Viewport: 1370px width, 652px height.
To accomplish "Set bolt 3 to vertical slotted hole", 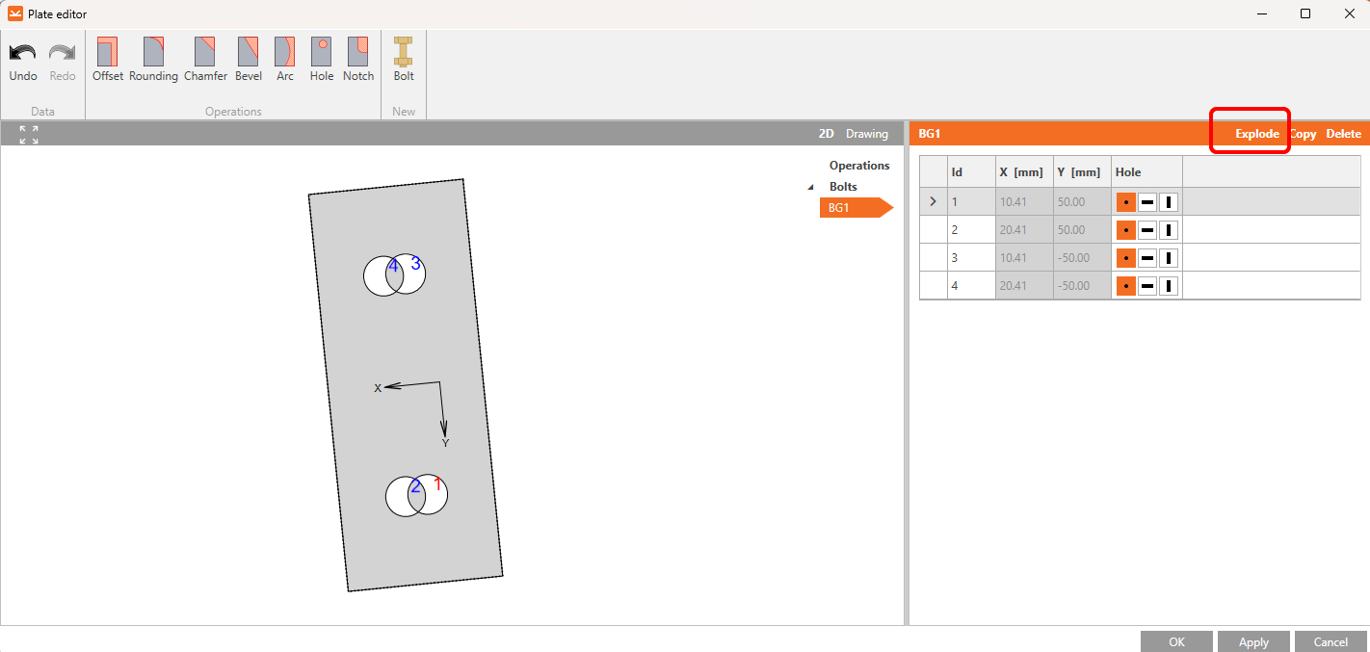I will point(1168,257).
